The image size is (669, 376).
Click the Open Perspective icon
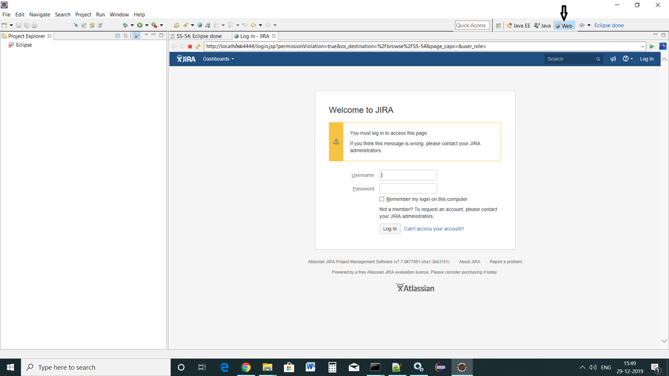(x=498, y=25)
